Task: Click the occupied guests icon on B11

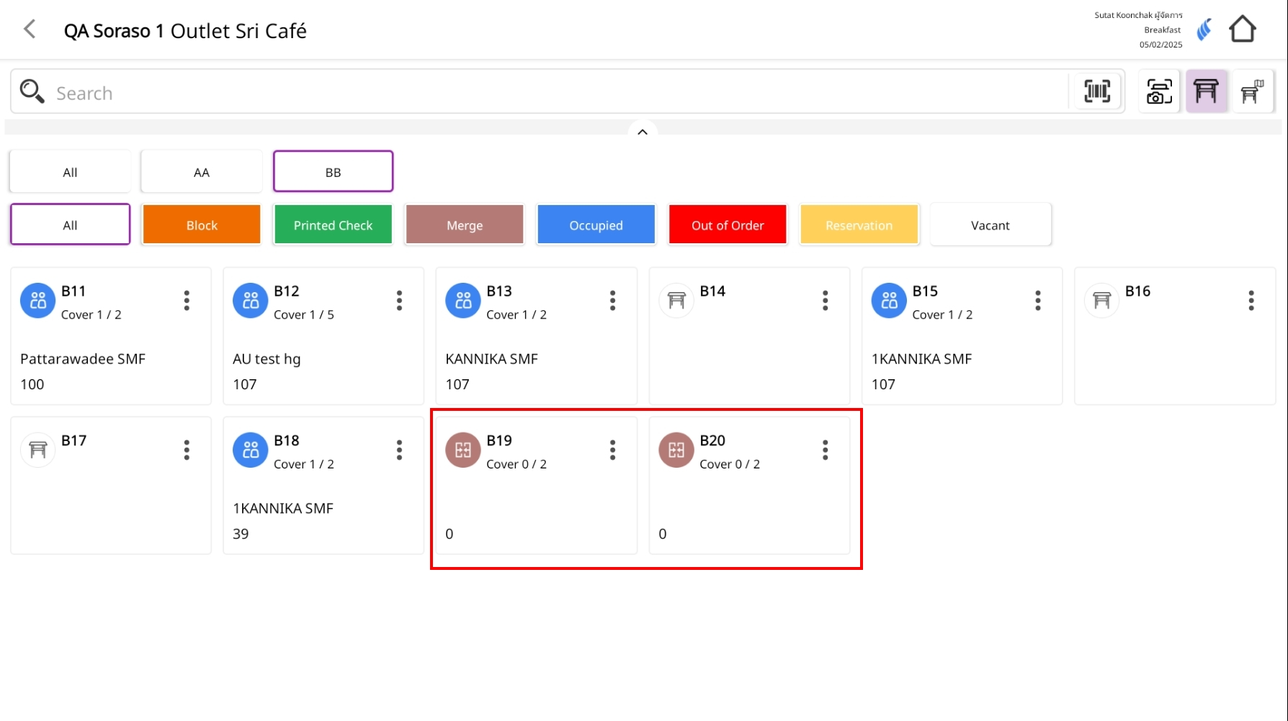Action: click(x=38, y=301)
